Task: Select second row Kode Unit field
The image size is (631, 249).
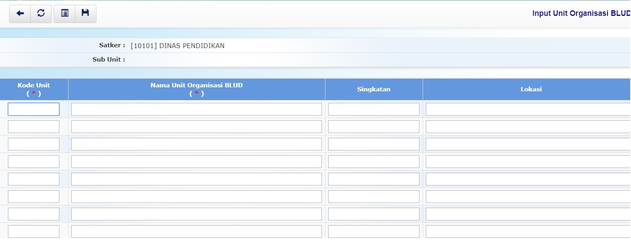Action: [x=33, y=127]
